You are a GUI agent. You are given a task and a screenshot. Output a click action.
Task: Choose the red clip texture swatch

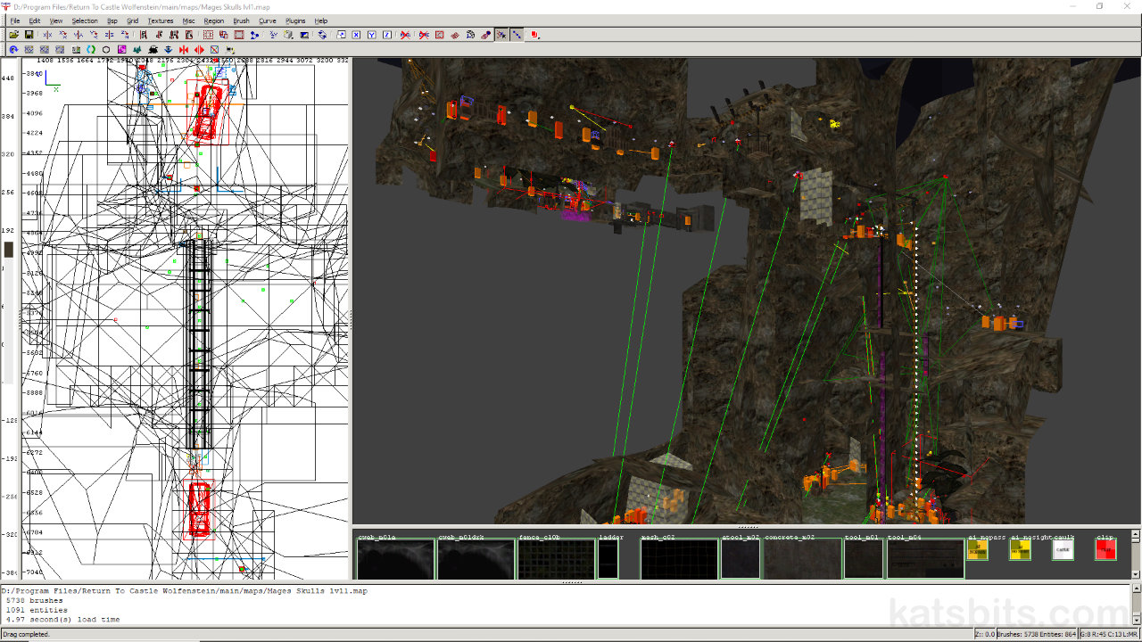coord(1105,550)
